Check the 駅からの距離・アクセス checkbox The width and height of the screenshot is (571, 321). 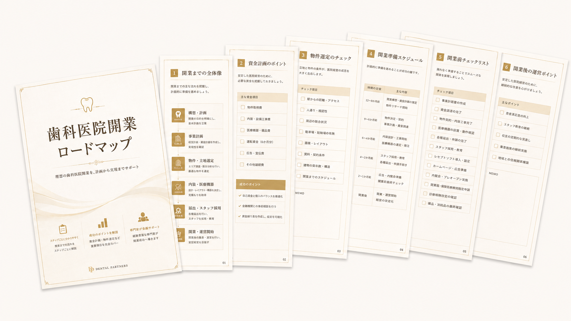point(303,99)
